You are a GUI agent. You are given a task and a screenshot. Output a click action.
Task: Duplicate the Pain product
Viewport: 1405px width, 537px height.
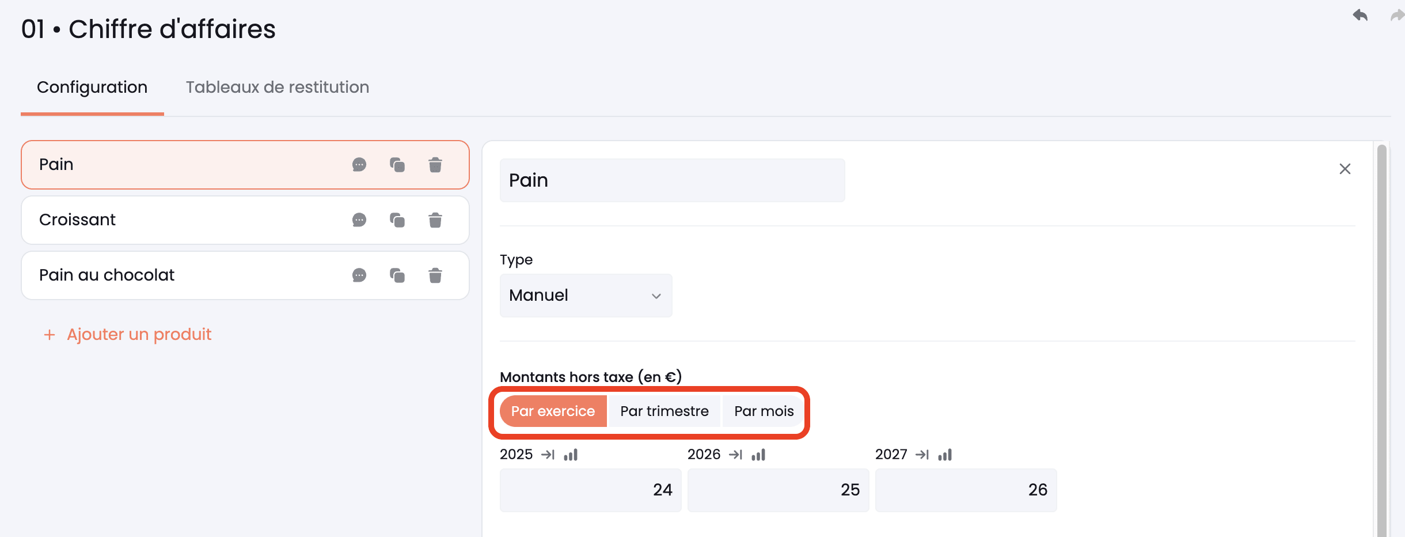[397, 165]
